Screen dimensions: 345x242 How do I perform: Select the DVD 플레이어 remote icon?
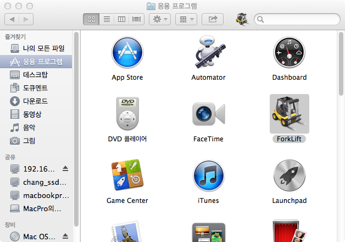pyautogui.click(x=127, y=113)
